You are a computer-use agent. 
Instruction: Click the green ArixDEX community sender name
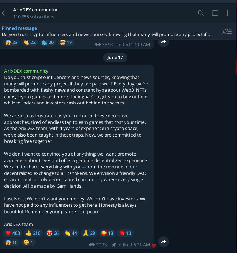(26, 71)
